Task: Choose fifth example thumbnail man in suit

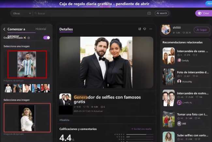Action: (45, 88)
